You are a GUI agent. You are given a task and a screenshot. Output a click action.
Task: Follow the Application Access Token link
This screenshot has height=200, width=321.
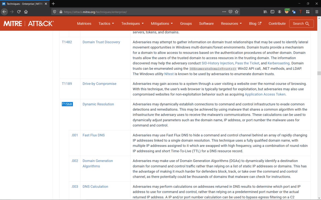[x=265, y=94]
